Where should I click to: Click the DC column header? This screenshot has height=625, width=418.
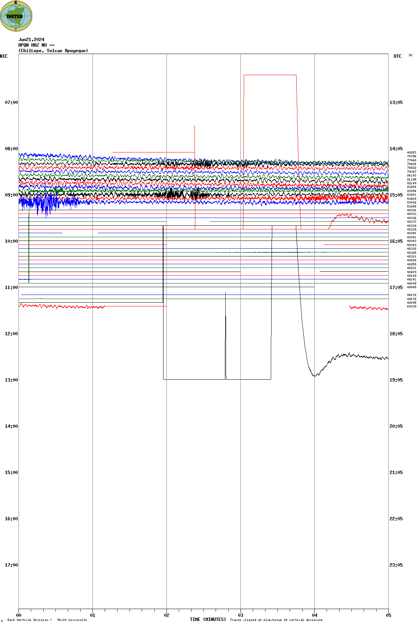coord(411,56)
